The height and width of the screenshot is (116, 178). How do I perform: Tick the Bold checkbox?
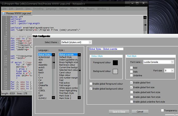click(131, 68)
